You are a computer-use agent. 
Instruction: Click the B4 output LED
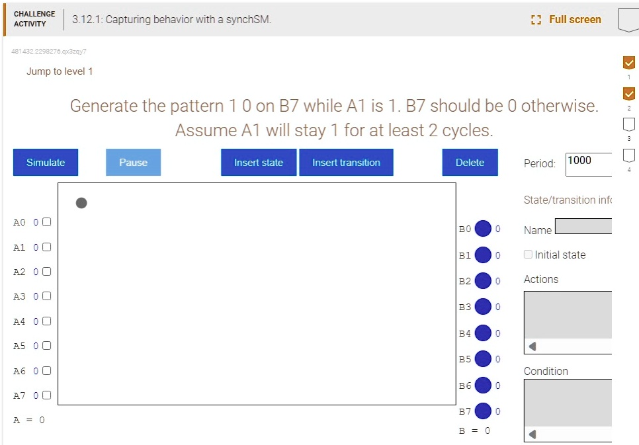[483, 333]
